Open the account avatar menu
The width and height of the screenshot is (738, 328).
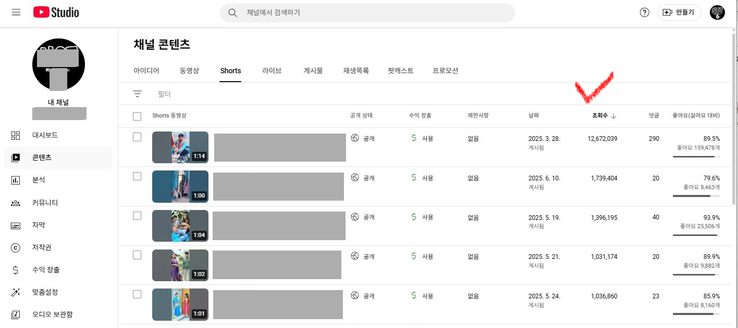[x=717, y=12]
